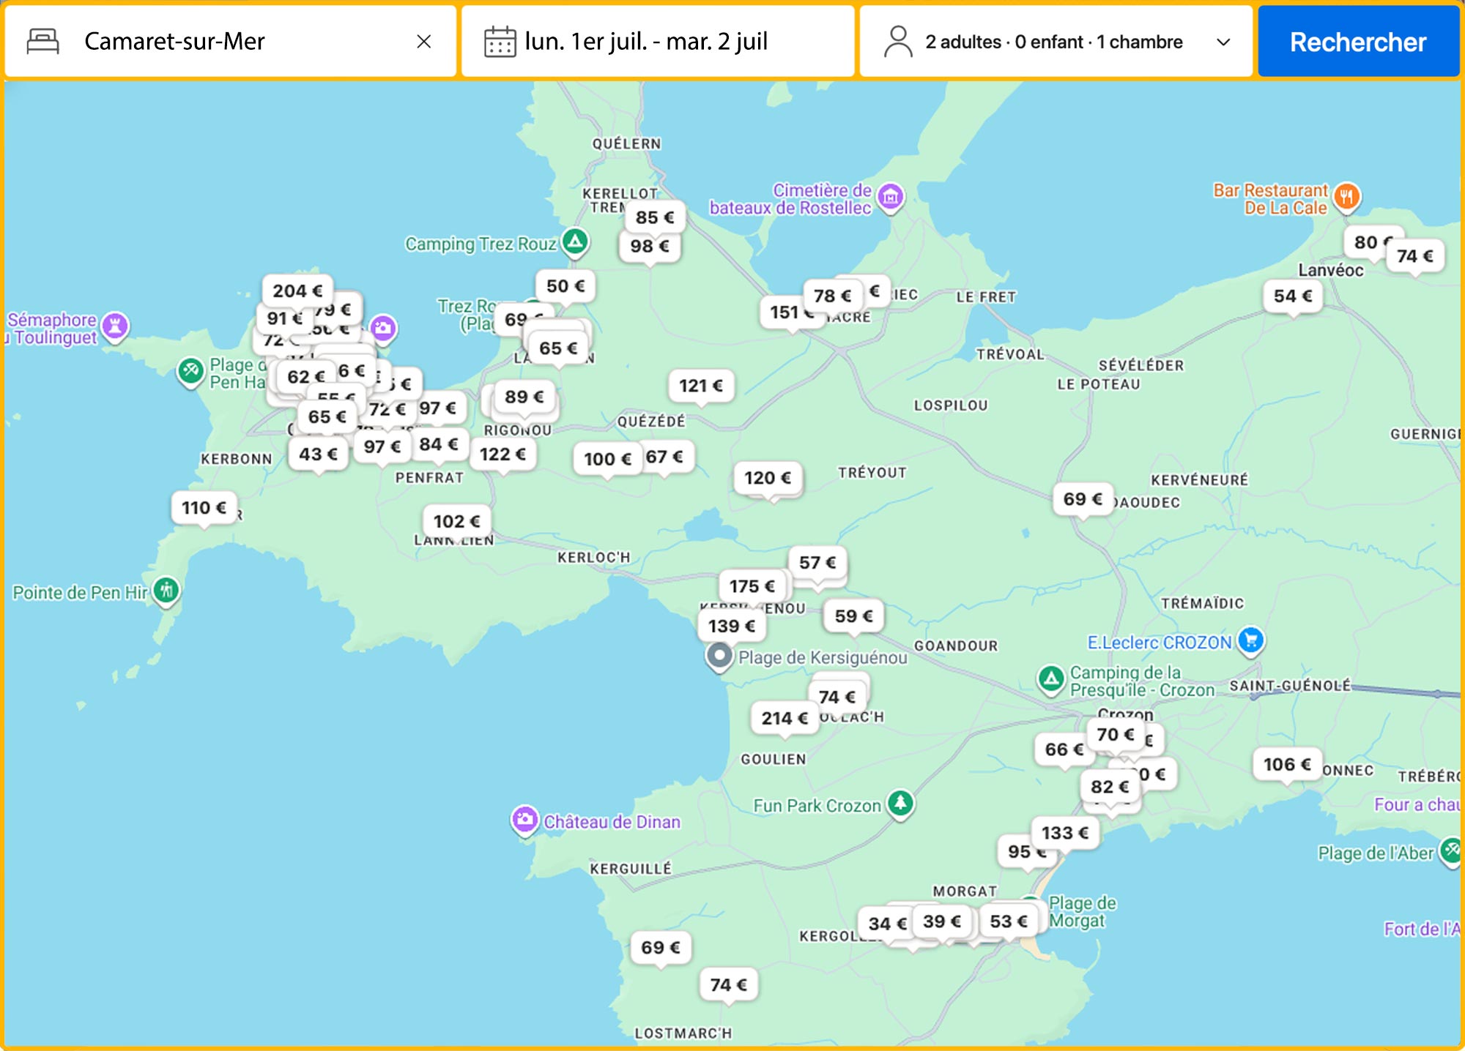Screen dimensions: 1465x1051
Task: Click the calendar icon beside the dates
Action: coord(500,42)
